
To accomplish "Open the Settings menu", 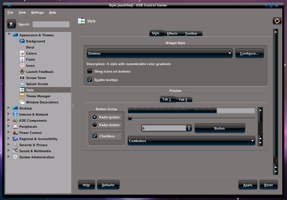I will click(x=37, y=13).
